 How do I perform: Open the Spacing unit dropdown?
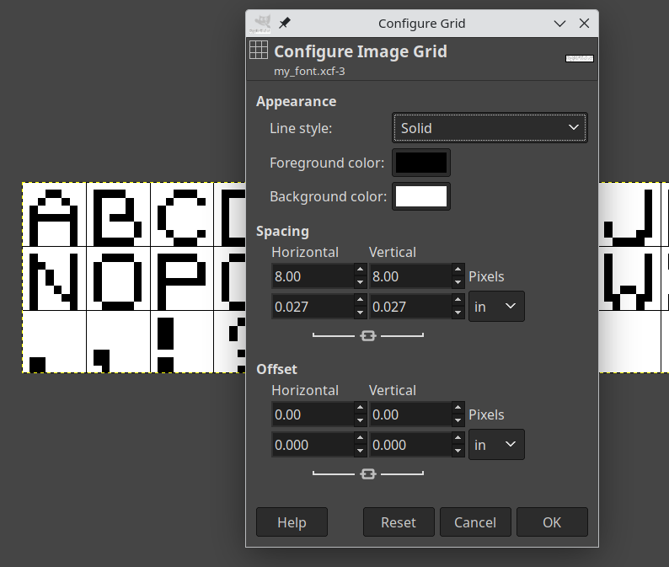pos(496,307)
